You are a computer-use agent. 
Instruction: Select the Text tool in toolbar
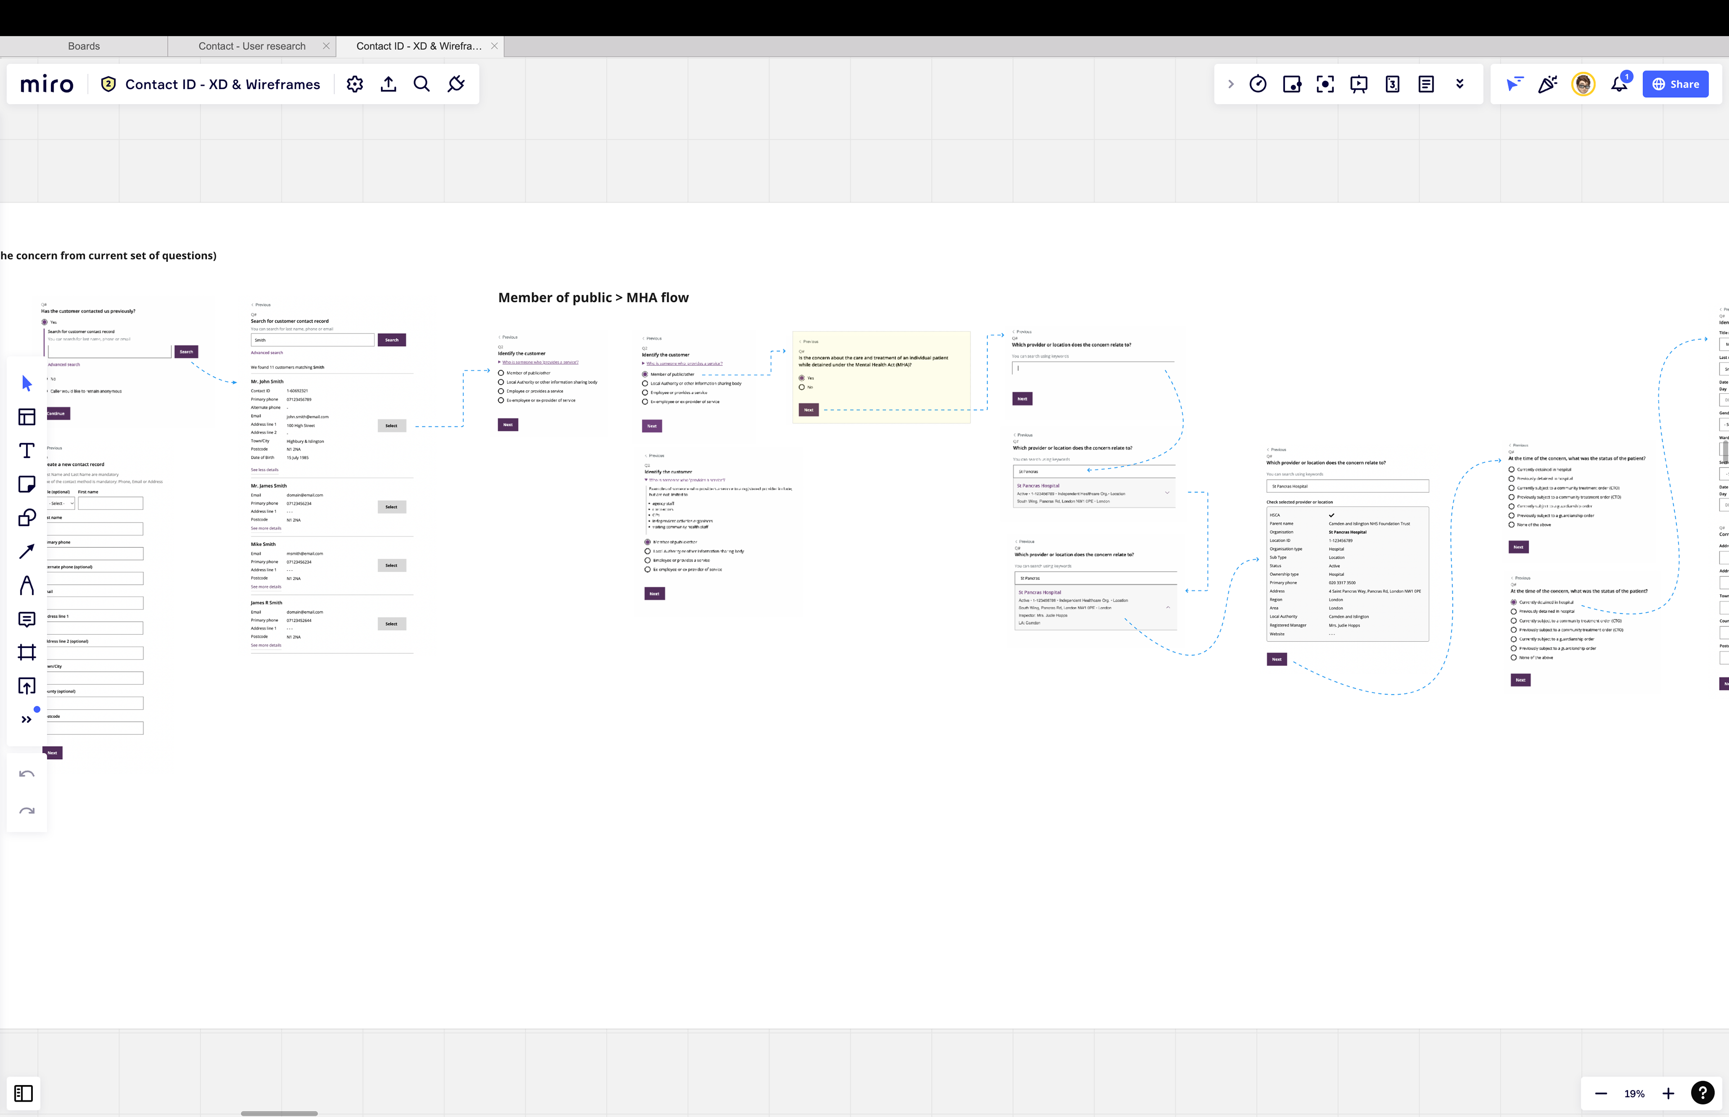coord(27,450)
